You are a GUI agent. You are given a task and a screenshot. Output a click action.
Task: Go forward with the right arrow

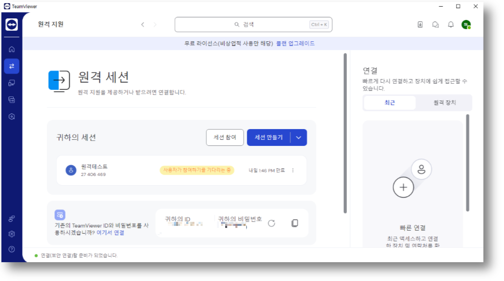(155, 24)
